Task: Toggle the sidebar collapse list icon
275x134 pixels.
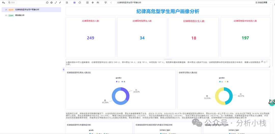Action: click(67, 3)
